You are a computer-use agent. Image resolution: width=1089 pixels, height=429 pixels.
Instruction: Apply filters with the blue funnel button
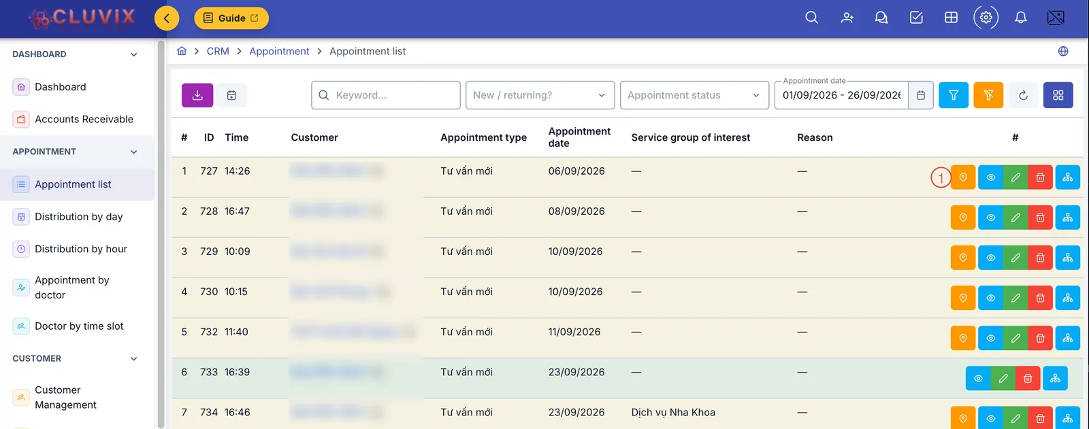pyautogui.click(x=954, y=95)
